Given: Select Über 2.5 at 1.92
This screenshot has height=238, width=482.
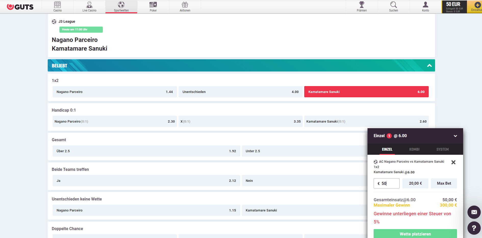Looking at the screenshot, I should [146, 151].
